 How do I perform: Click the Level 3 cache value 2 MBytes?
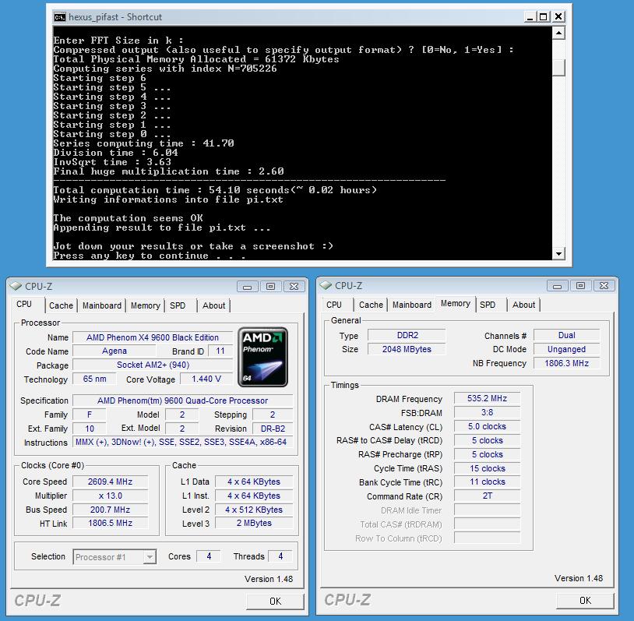tap(253, 523)
